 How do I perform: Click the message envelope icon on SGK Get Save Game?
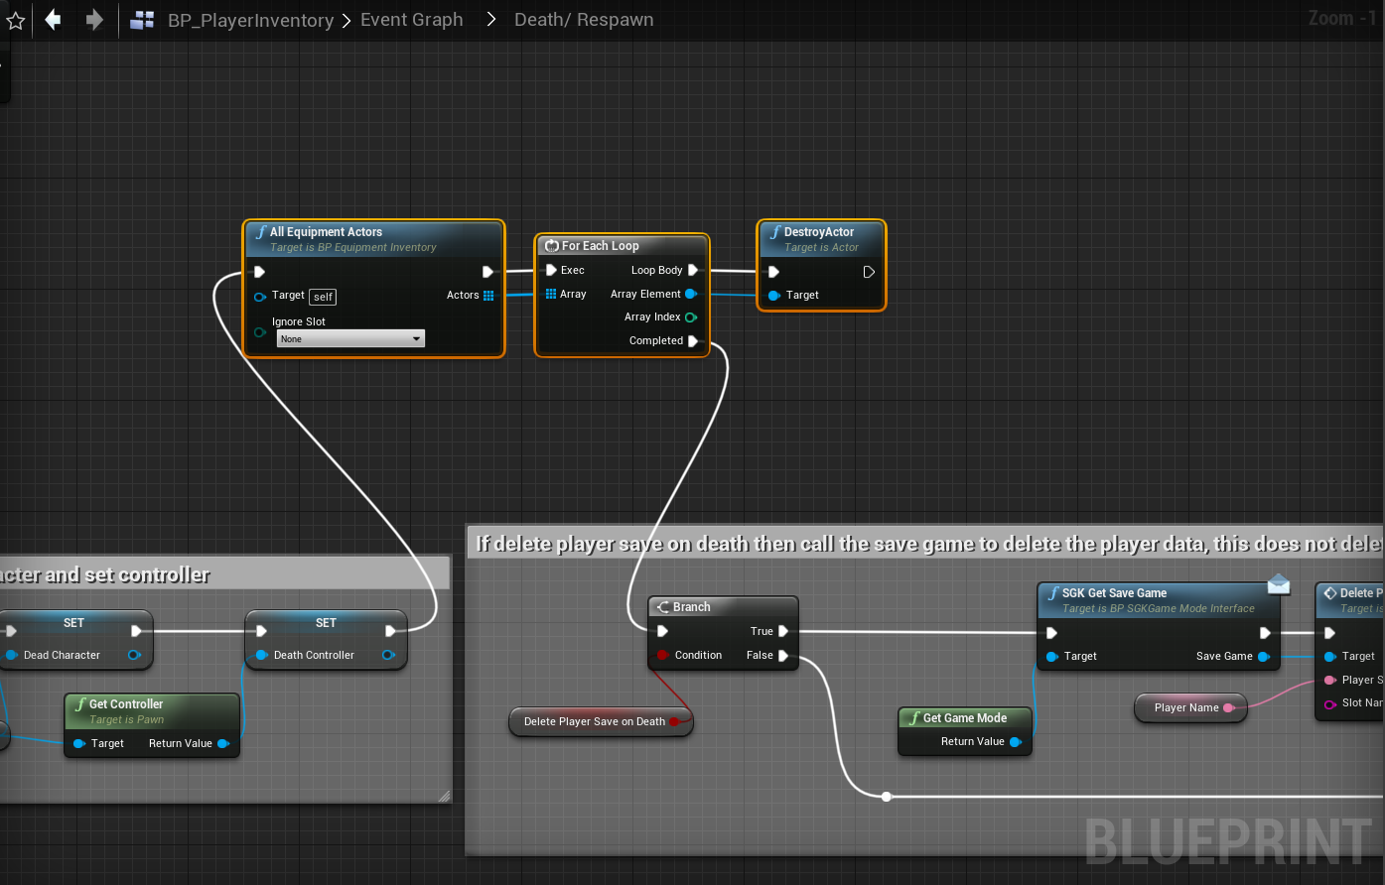1279,584
